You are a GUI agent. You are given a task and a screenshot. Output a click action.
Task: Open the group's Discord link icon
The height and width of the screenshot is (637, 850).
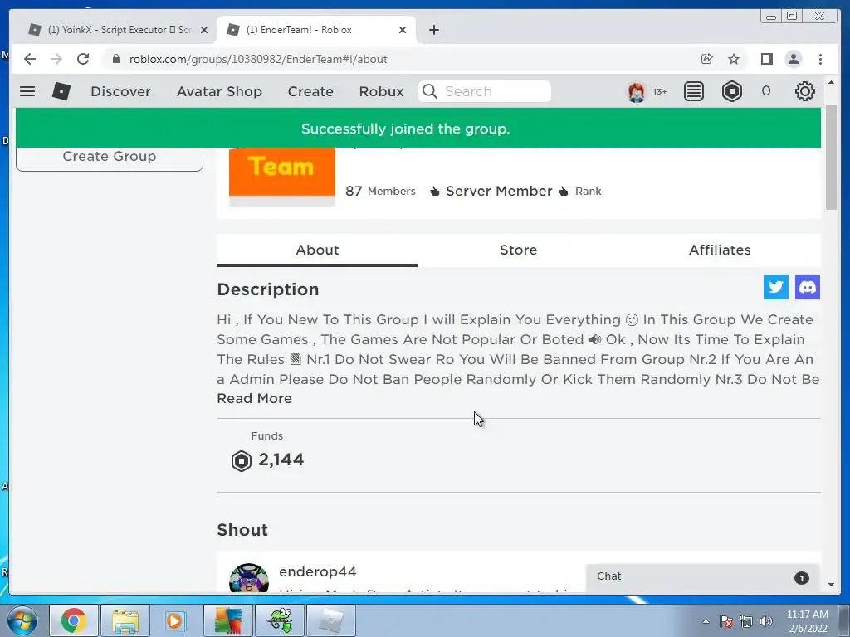coord(807,287)
